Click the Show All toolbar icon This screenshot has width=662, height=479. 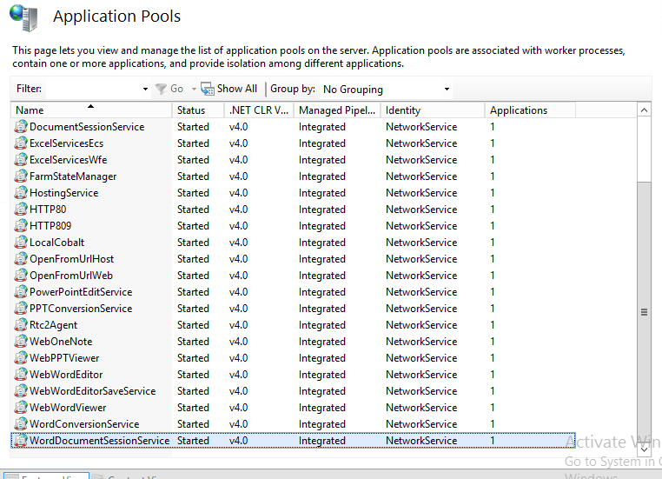tap(208, 89)
